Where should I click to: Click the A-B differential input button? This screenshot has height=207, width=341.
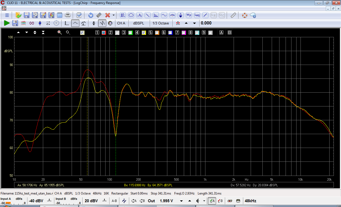point(114,201)
